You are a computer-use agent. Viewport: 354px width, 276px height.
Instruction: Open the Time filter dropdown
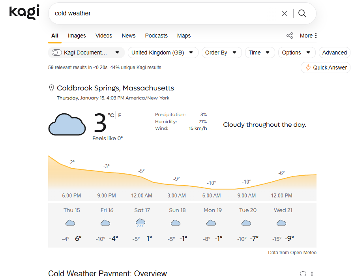259,53
